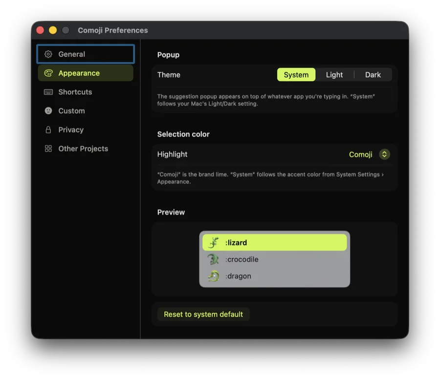Click the lizard emoji in the preview
The image size is (440, 380).
[214, 243]
